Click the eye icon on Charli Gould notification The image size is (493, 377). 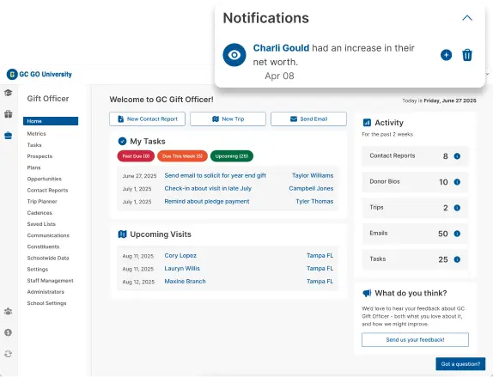point(234,55)
